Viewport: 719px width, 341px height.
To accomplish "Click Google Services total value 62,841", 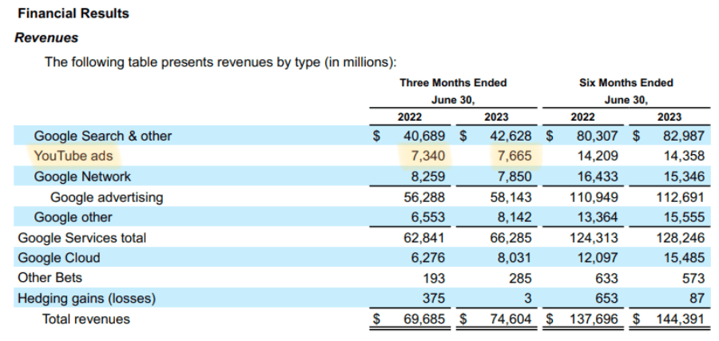I will click(424, 238).
